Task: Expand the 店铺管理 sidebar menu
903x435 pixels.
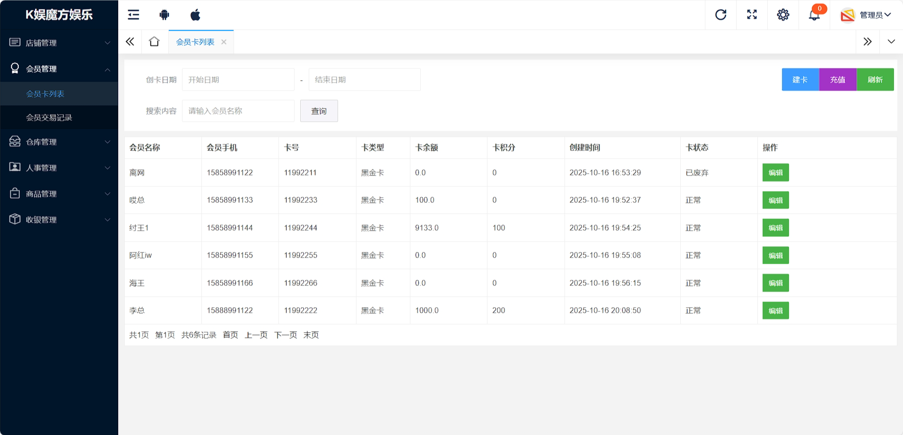Action: 59,43
